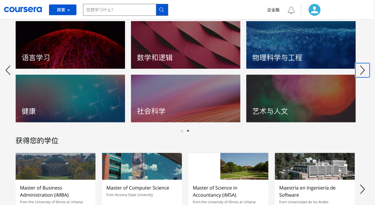Click the Arizona State University degree image
The image size is (375, 205).
(142, 166)
